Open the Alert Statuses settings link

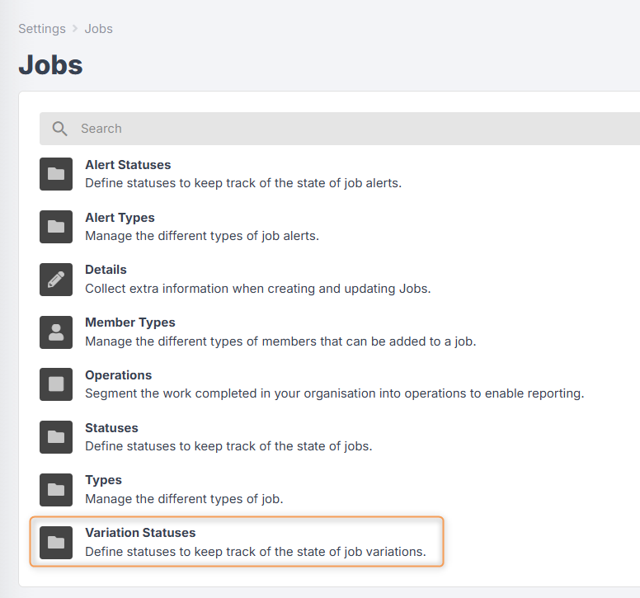(128, 165)
